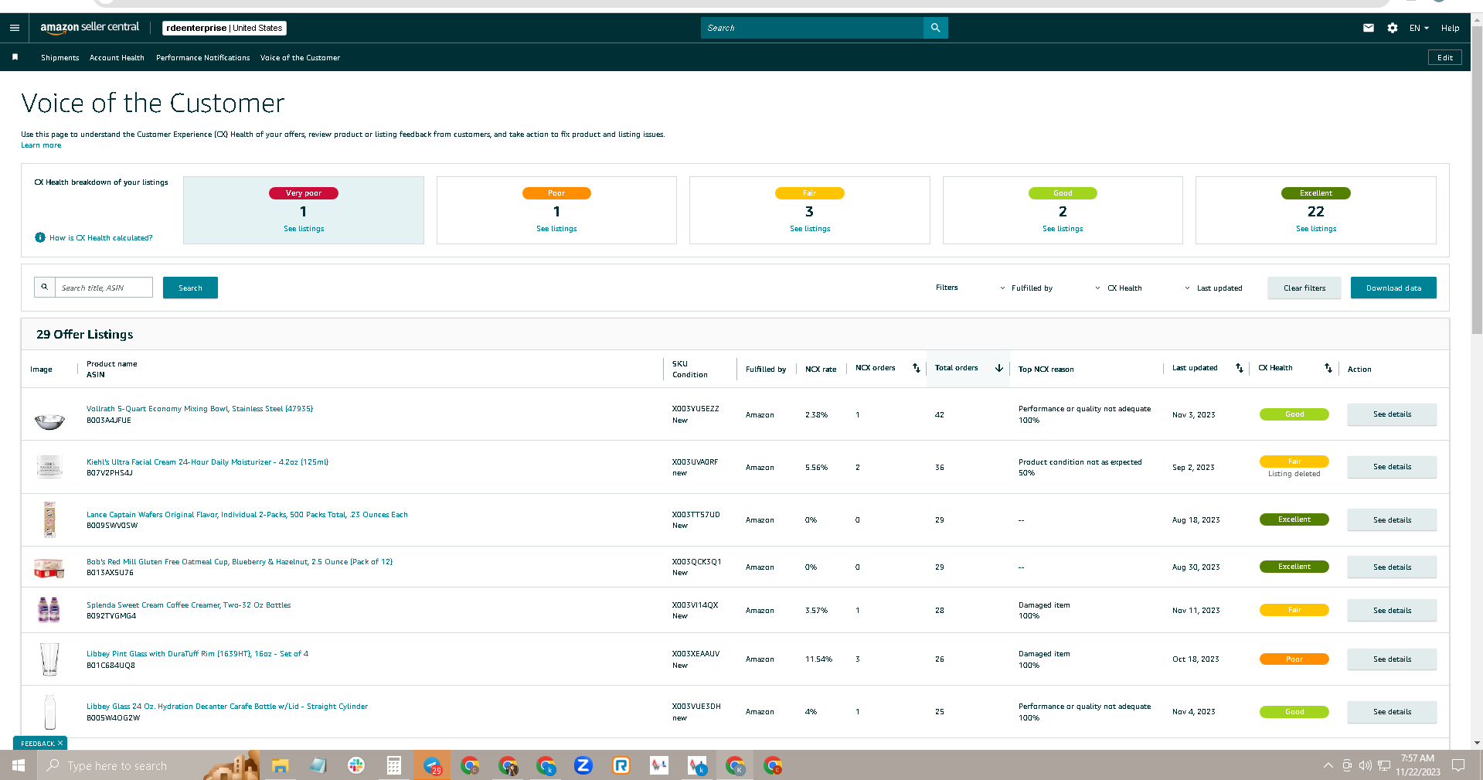Click the Libbey decanter carafe product image

pos(50,712)
